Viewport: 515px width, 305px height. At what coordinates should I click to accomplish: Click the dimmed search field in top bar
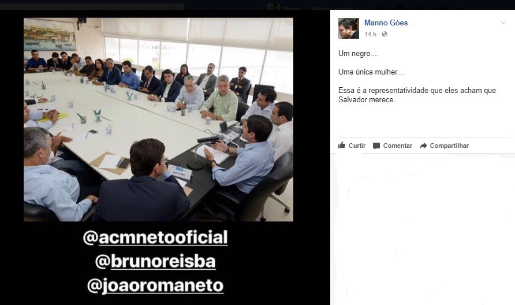pos(92,7)
